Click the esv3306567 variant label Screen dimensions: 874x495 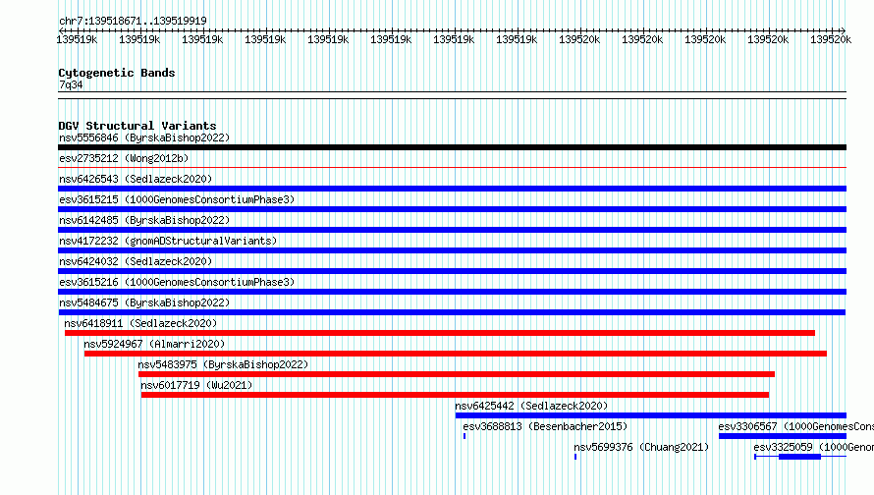click(x=796, y=426)
